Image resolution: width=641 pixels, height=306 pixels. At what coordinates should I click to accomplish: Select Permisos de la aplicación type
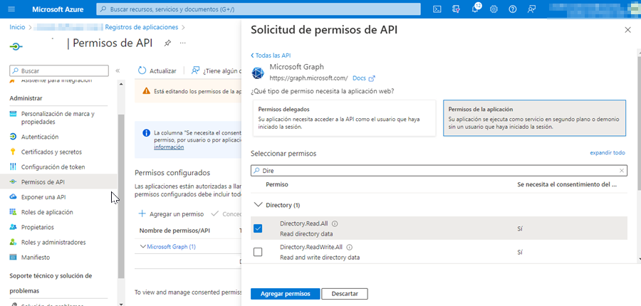click(x=534, y=117)
